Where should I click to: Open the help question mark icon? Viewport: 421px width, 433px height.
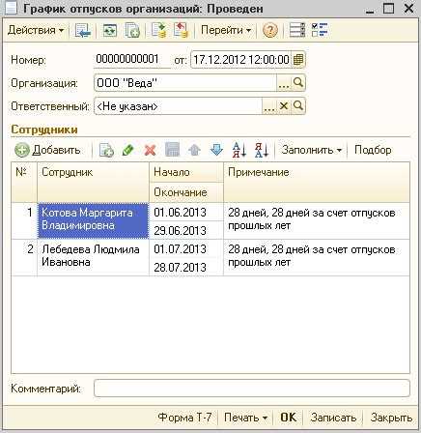[x=269, y=30]
